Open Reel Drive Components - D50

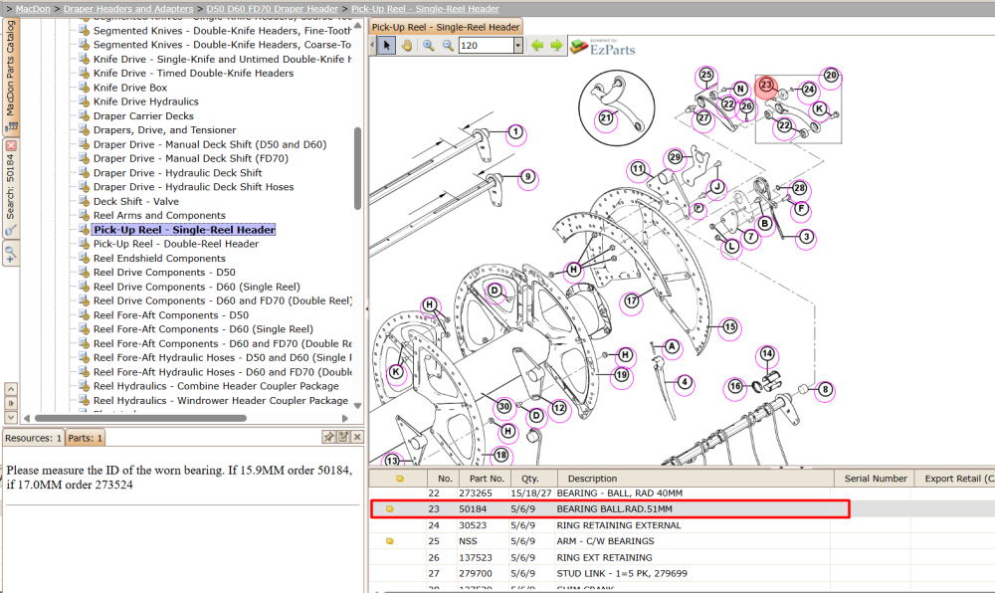[x=164, y=272]
